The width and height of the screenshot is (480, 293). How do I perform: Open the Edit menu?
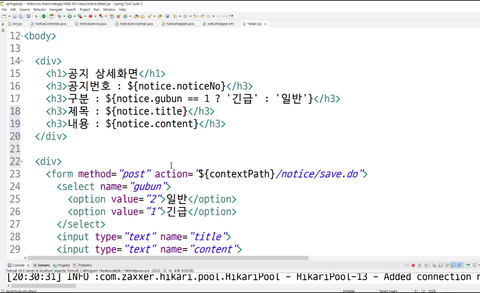pos(13,10)
